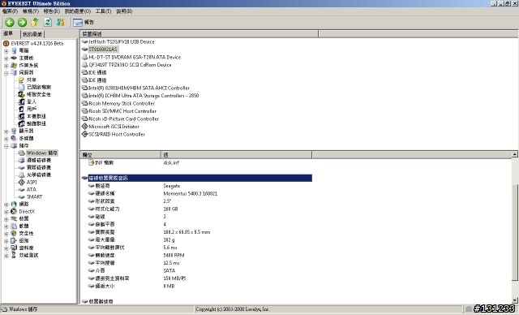The height and width of the screenshot is (315, 519).
Task: Open the Logon (登入) tree item
Action: pos(31,101)
